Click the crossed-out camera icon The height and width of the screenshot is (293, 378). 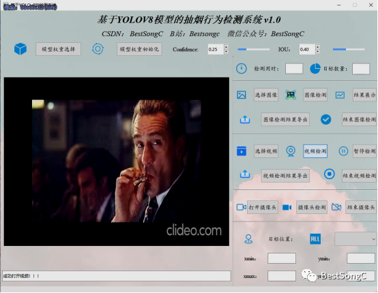[x=336, y=207]
